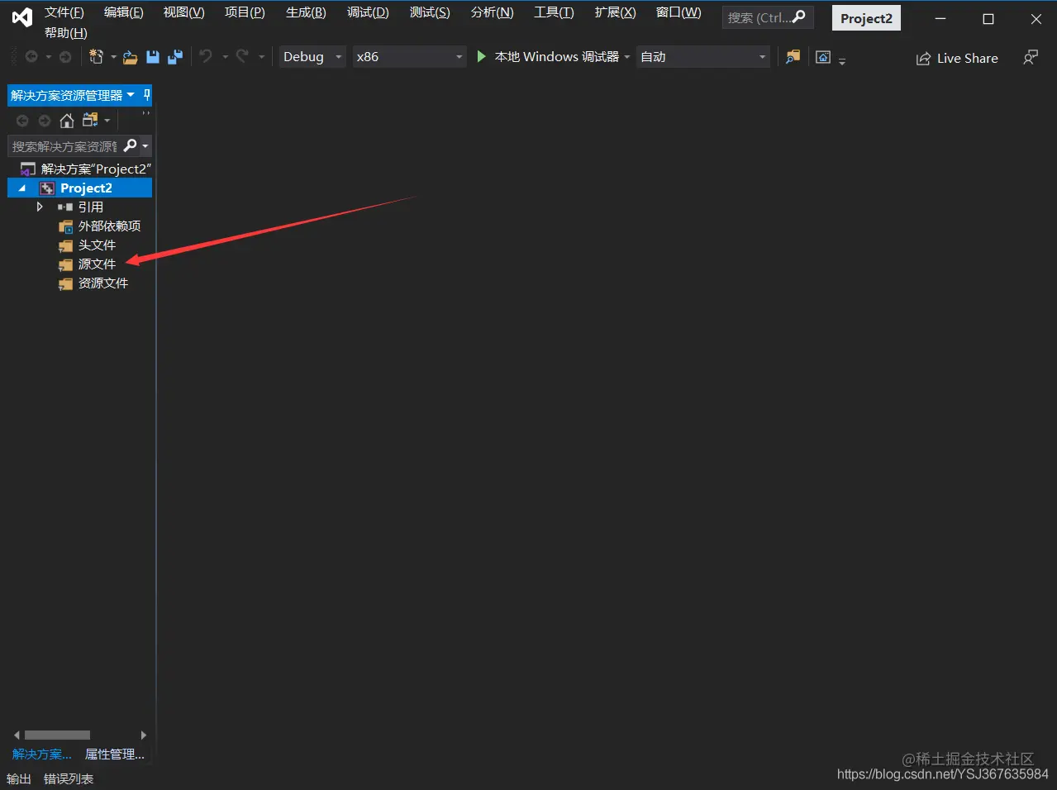Click the Switch Views icon in Solution Explorer
The image size is (1057, 790).
(x=90, y=121)
